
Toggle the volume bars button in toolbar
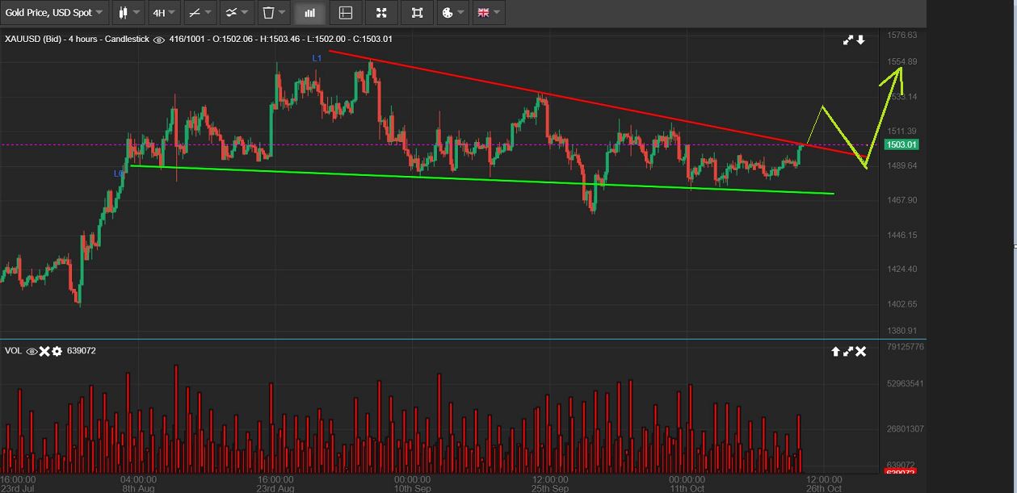(x=310, y=13)
